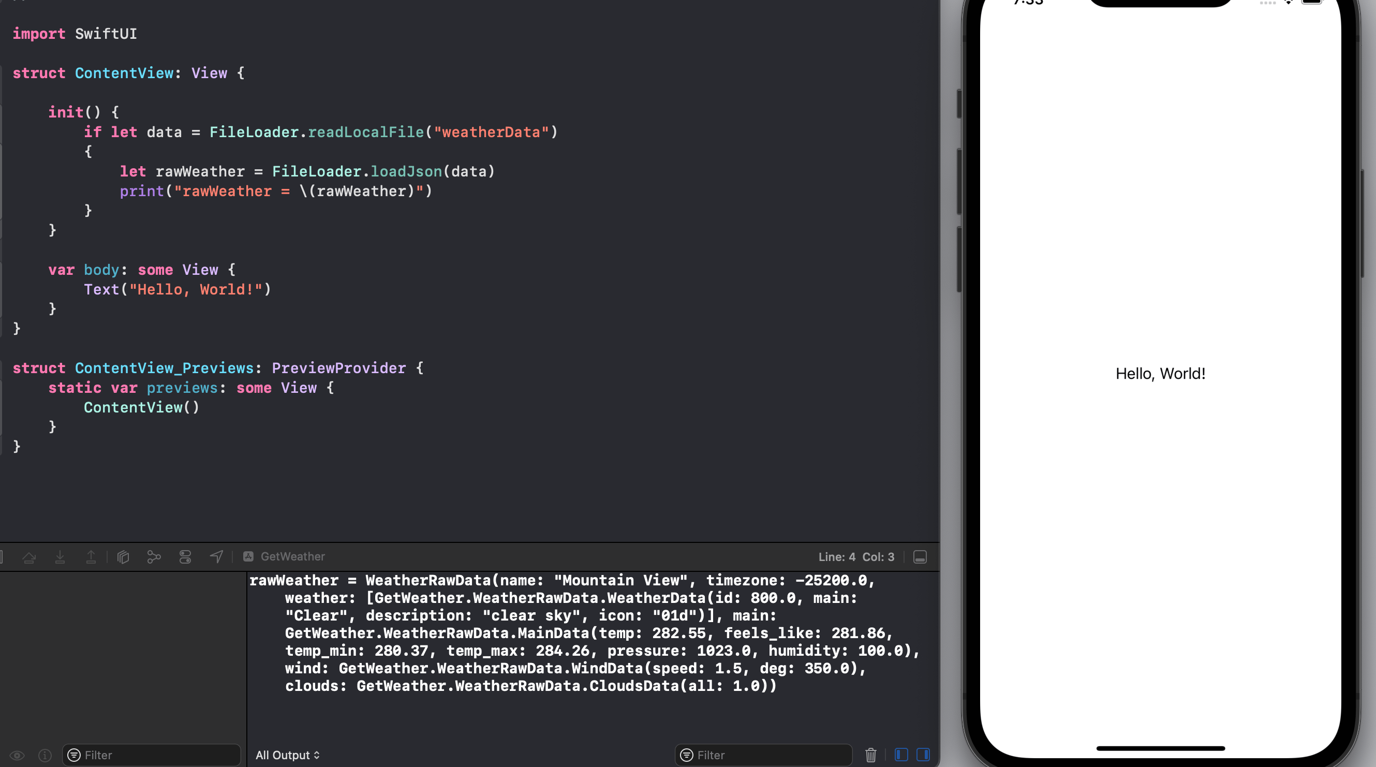
Task: Clear the console with the trash icon
Action: [x=871, y=755]
